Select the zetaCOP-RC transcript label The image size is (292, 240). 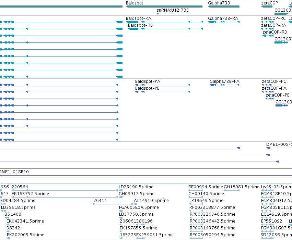pos(273,18)
